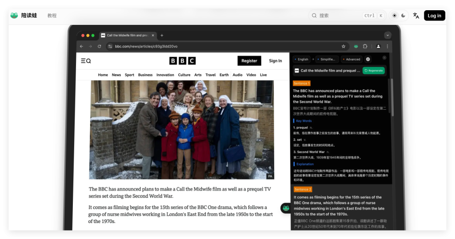Open the Advanced level dropdown
Image resolution: width=455 pixels, height=239 pixels.
[x=352, y=59]
